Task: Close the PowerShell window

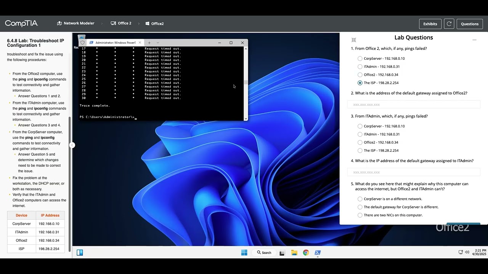Action: [x=242, y=43]
